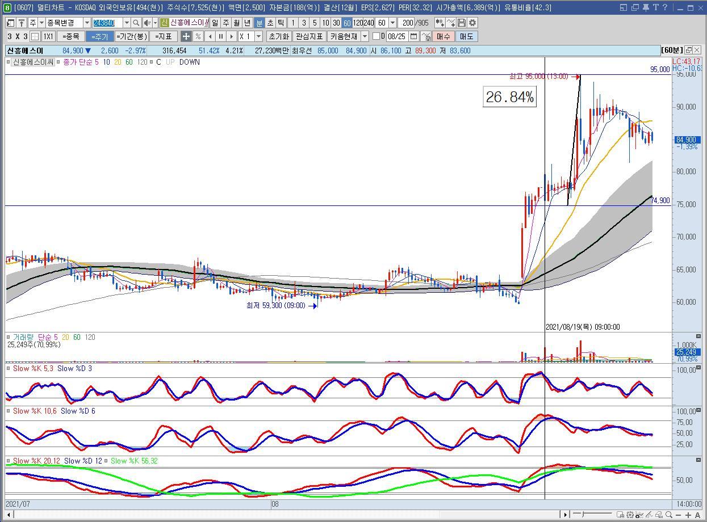The image size is (707, 522).
Task: Open the interval 60 dropdown
Action: (x=393, y=23)
